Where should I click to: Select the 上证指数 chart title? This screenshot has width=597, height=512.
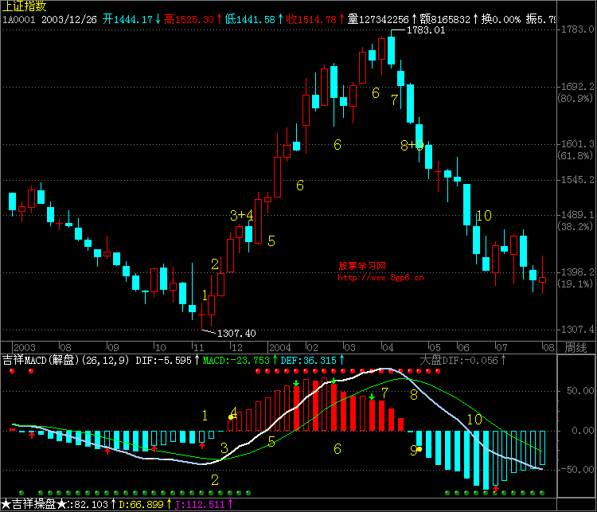click(24, 6)
